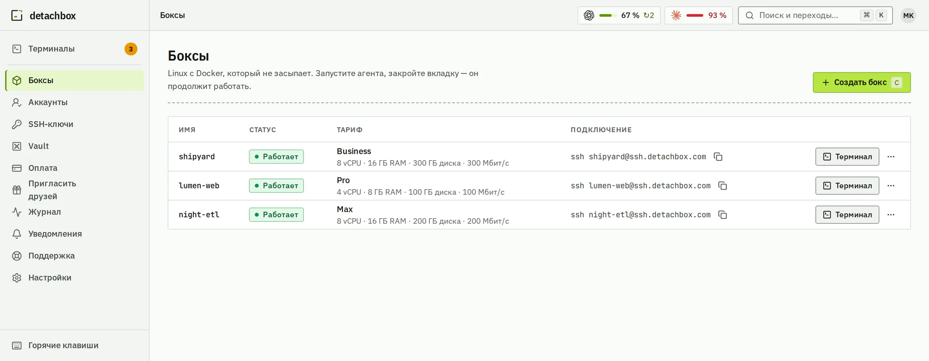This screenshot has height=361, width=929.
Task: Click the green 67 % usage bar
Action: [608, 15]
